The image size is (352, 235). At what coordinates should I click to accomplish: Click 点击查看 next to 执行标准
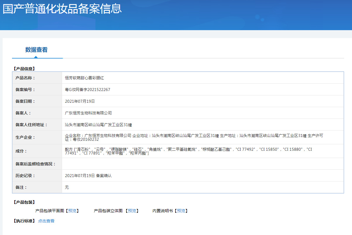(46, 221)
